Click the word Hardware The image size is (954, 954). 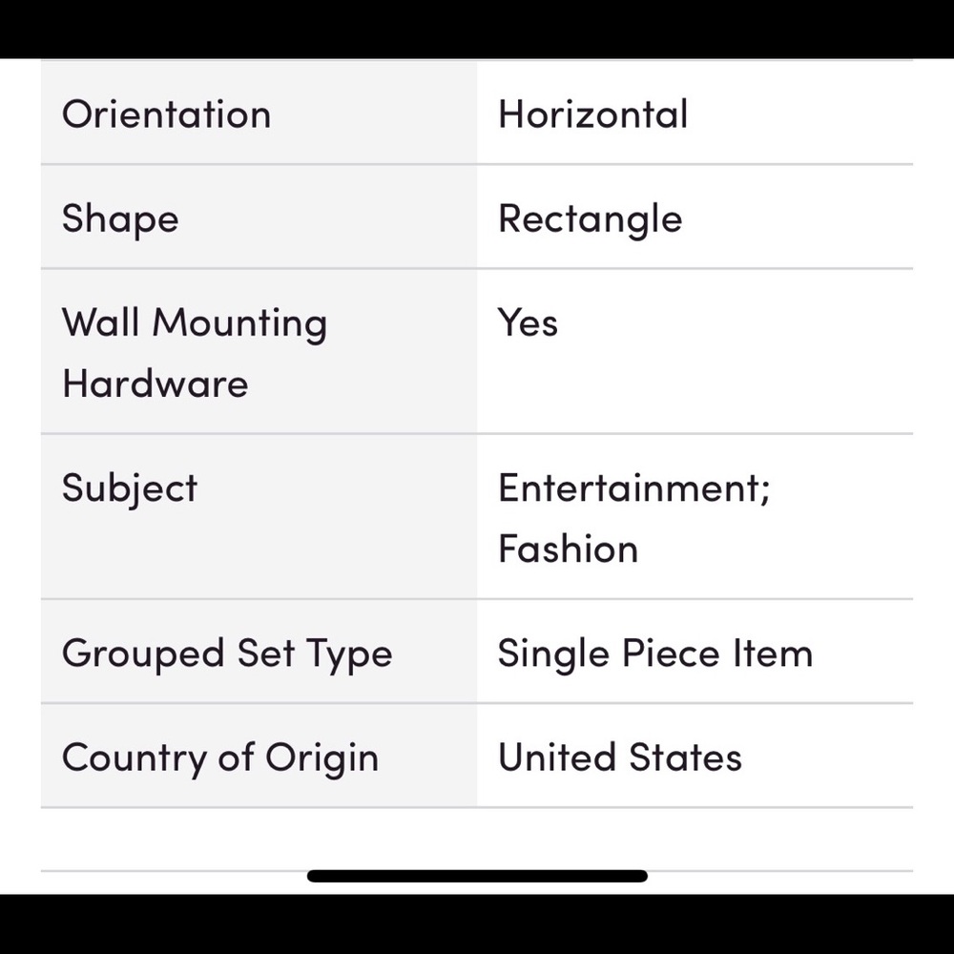click(155, 384)
